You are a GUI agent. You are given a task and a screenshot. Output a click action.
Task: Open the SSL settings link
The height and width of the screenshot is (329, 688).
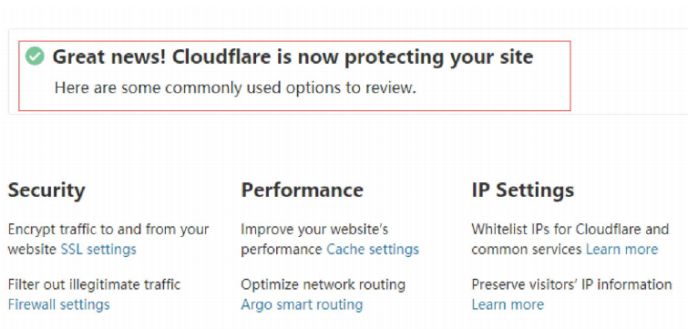98,250
